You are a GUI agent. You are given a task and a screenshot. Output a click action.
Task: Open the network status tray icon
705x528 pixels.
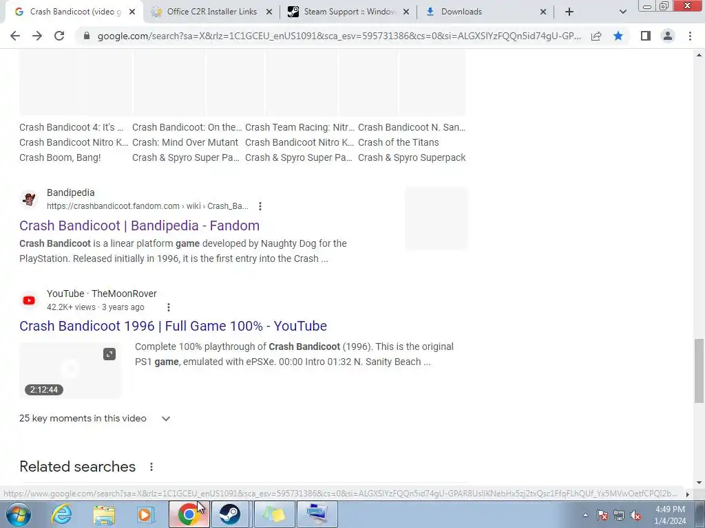point(619,516)
